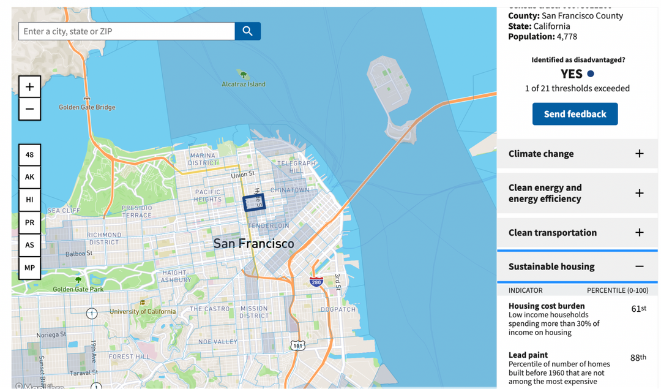Return to lower 48 states view

[29, 154]
